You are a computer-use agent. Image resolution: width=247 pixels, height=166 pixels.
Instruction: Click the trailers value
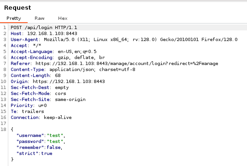[x=33, y=111]
